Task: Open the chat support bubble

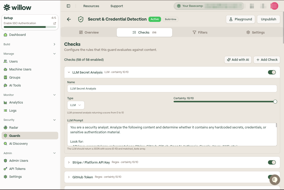Action: click(x=275, y=180)
